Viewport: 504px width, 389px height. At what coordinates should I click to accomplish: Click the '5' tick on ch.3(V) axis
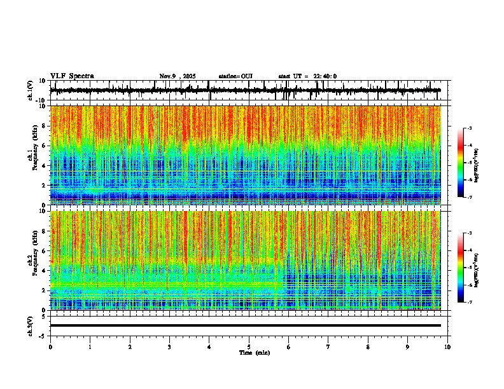[45, 317]
